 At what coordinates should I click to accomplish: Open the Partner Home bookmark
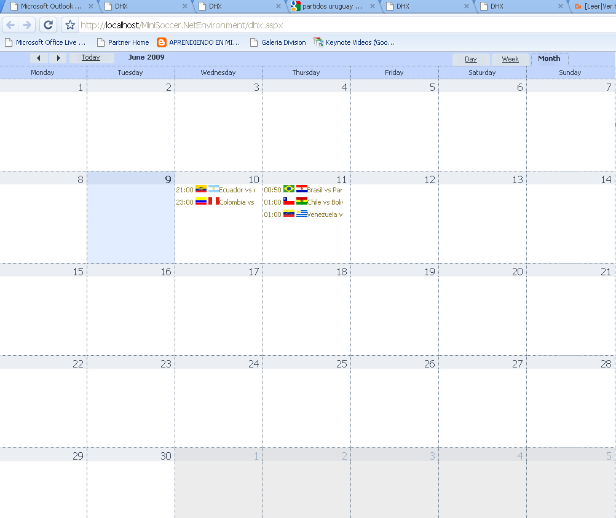pos(123,42)
